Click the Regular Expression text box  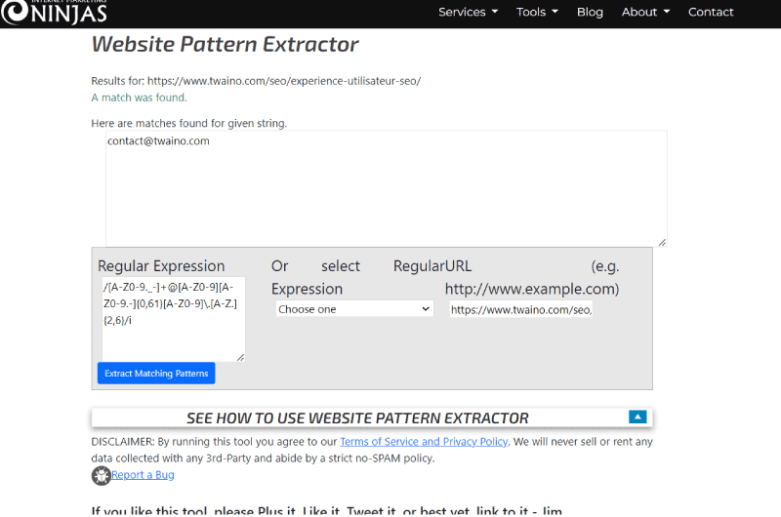point(174,319)
